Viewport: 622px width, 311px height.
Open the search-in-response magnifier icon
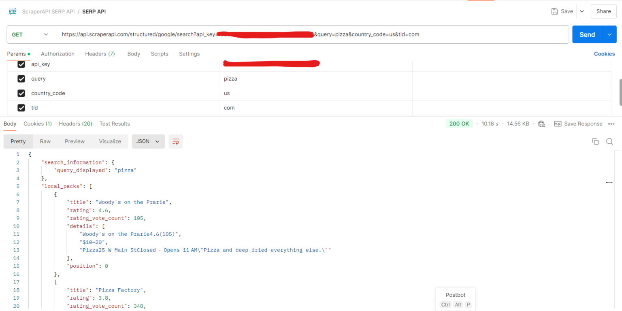pyautogui.click(x=609, y=141)
